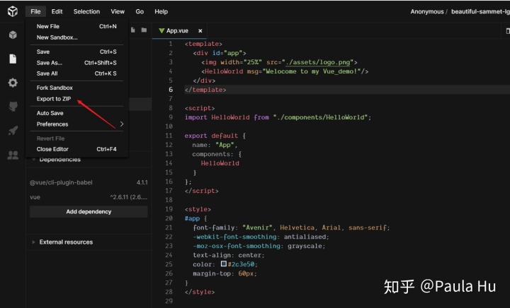Select Export to ZIP menu entry
Image resolution: width=510 pixels, height=308 pixels.
(x=76, y=99)
